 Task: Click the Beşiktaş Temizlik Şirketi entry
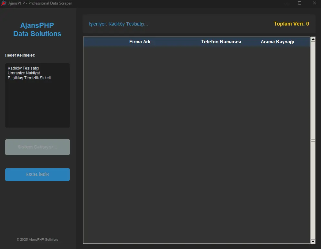29,78
